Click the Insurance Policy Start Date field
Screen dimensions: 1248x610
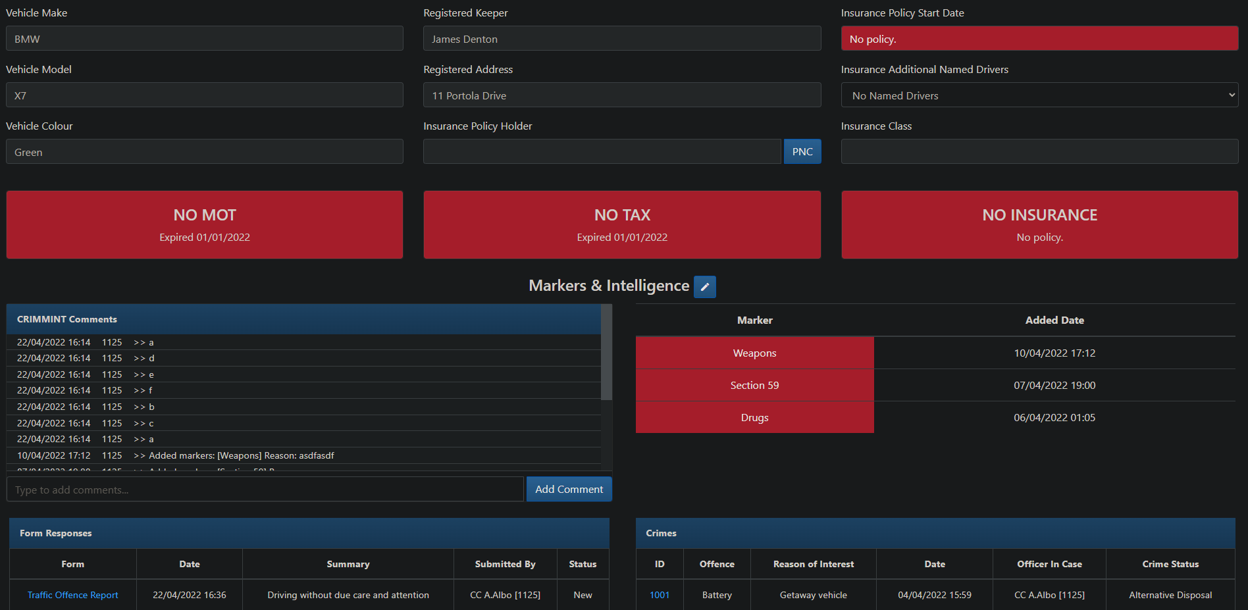click(1039, 39)
